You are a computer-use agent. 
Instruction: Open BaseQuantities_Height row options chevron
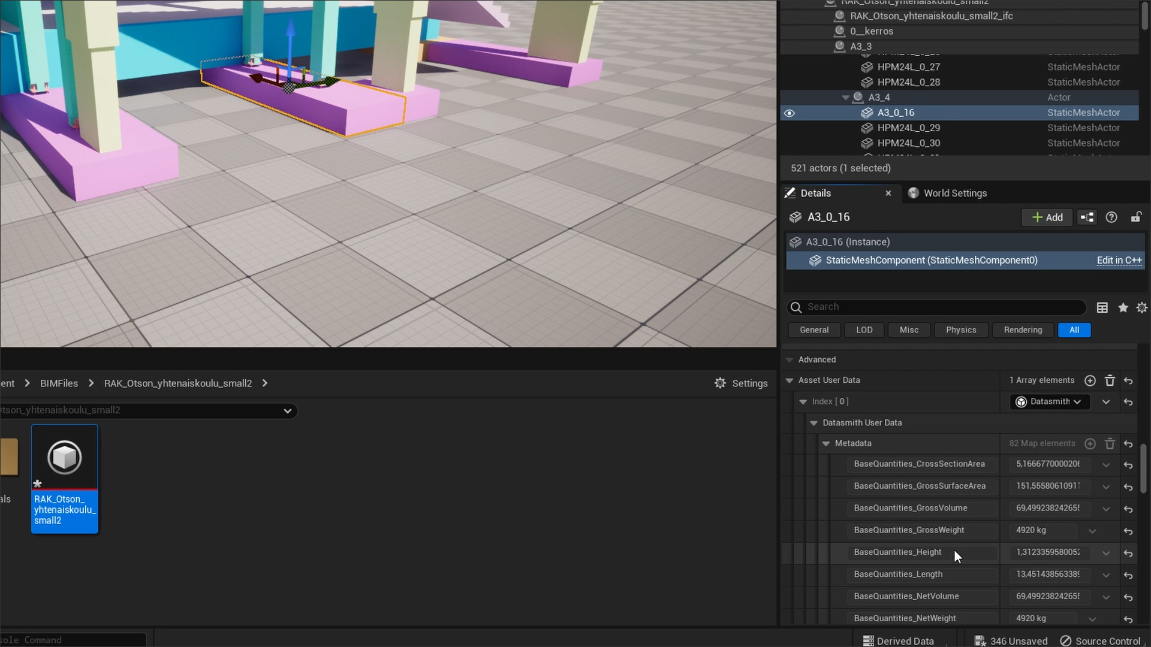[1106, 554]
